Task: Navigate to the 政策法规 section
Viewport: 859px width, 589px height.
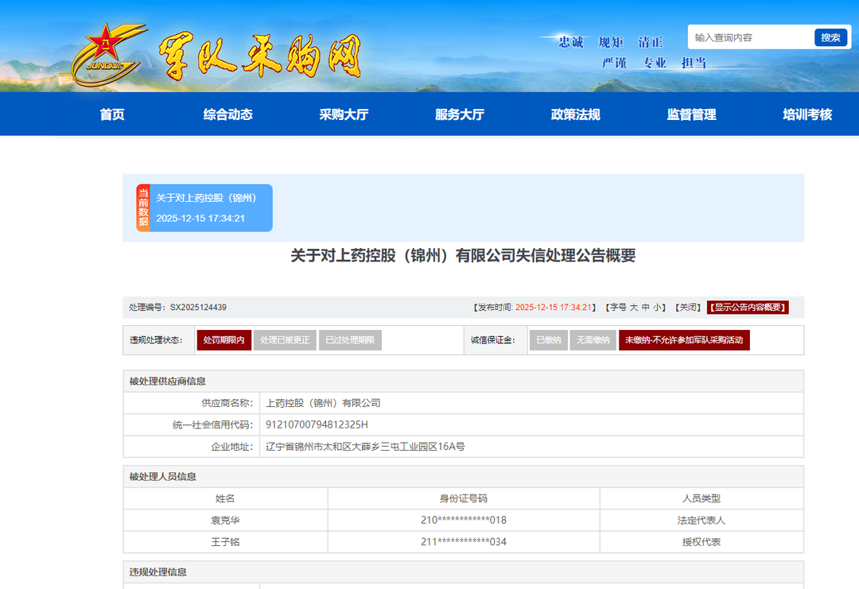Action: point(575,114)
